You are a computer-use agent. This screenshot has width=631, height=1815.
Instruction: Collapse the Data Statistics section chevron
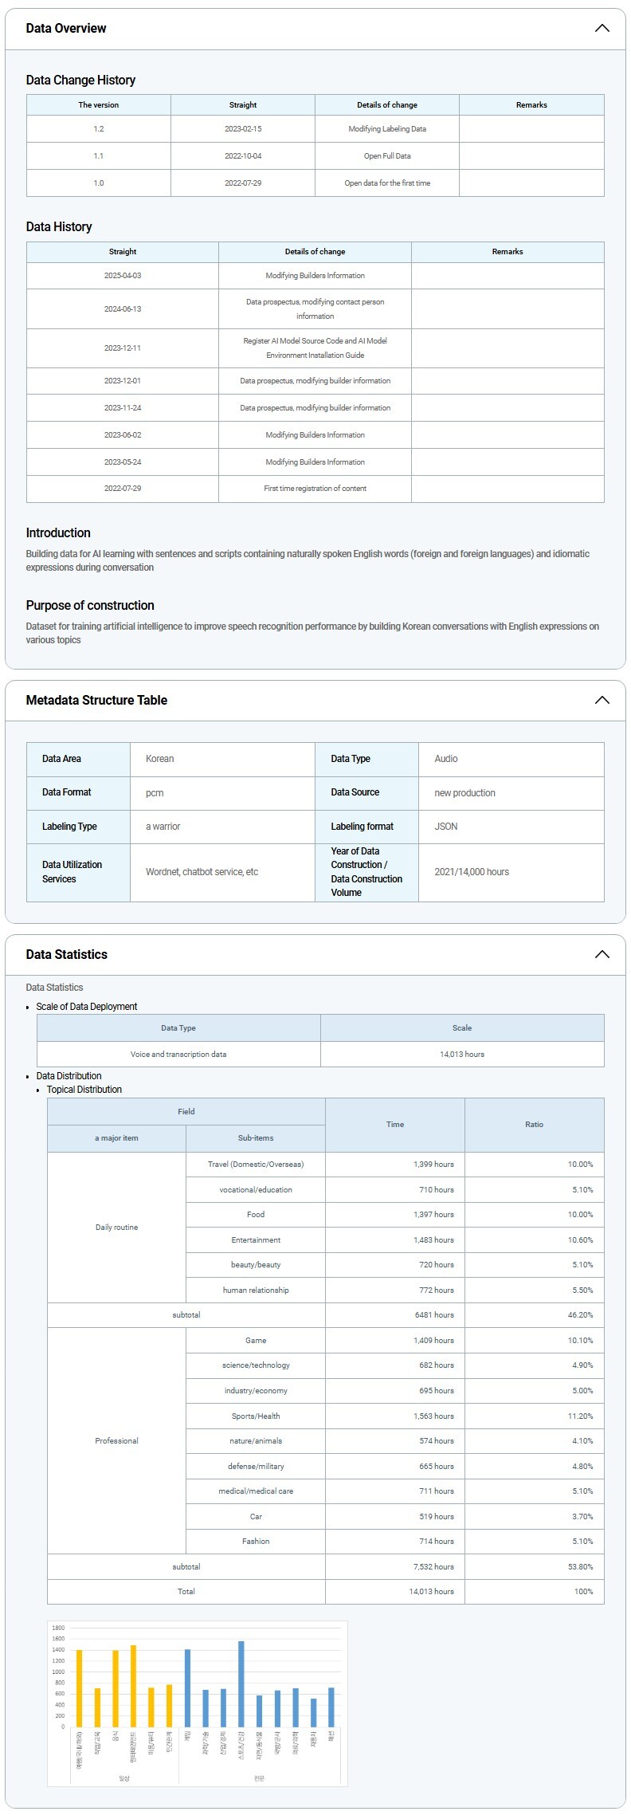pos(602,955)
